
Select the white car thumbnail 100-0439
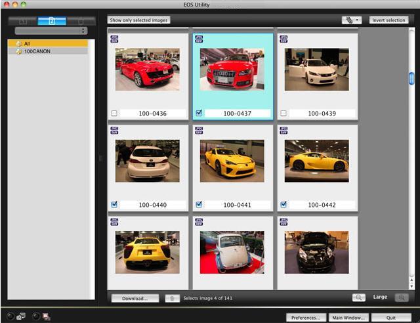(310, 69)
